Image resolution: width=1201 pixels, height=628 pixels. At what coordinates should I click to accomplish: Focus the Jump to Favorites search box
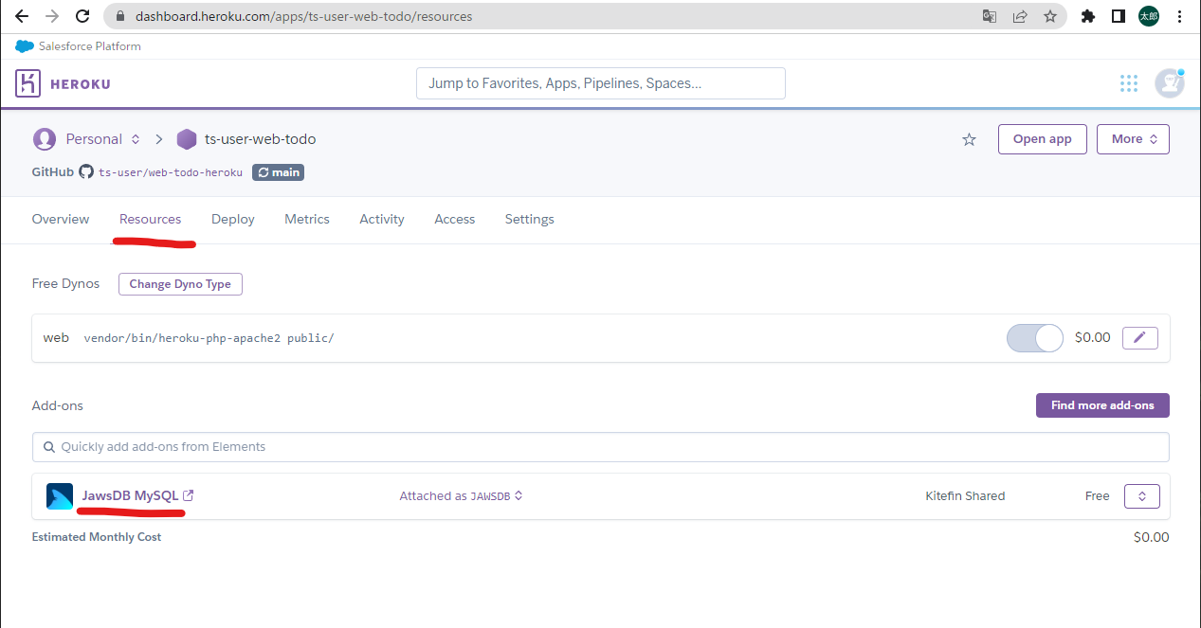click(601, 83)
